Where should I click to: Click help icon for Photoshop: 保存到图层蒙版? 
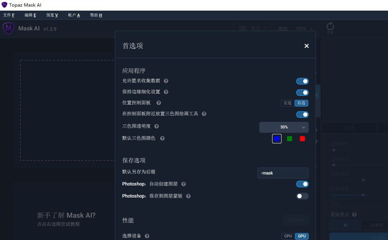pyautogui.click(x=188, y=196)
